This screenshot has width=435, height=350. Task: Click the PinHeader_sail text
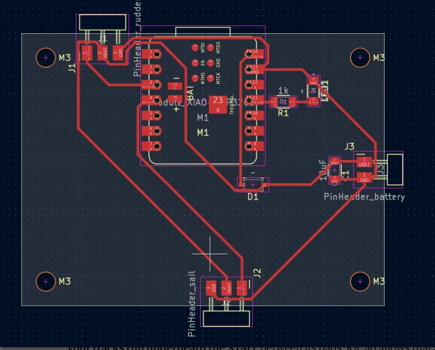pyautogui.click(x=191, y=304)
